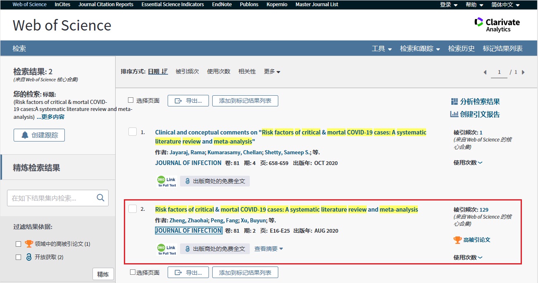The height and width of the screenshot is (283, 538).
Task: Open the 工具 dropdown menu
Action: (x=382, y=49)
